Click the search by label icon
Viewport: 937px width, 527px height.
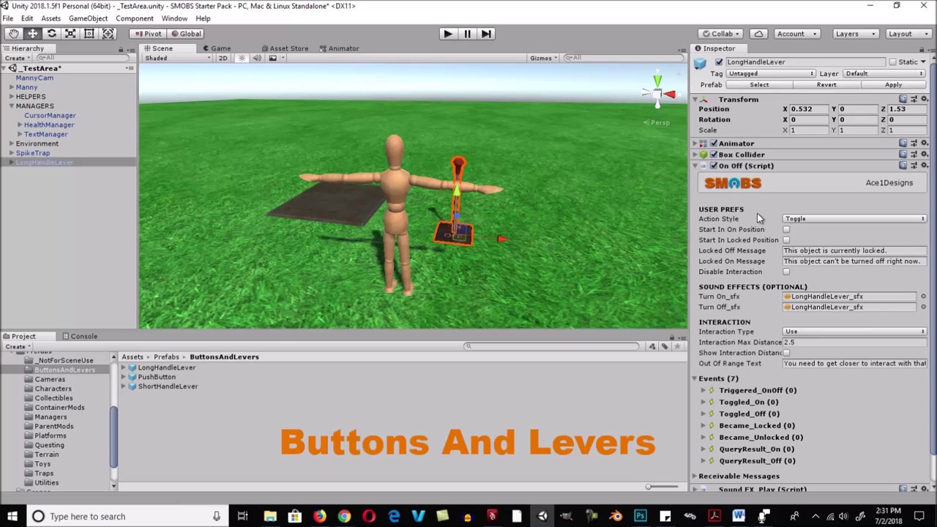pos(664,346)
